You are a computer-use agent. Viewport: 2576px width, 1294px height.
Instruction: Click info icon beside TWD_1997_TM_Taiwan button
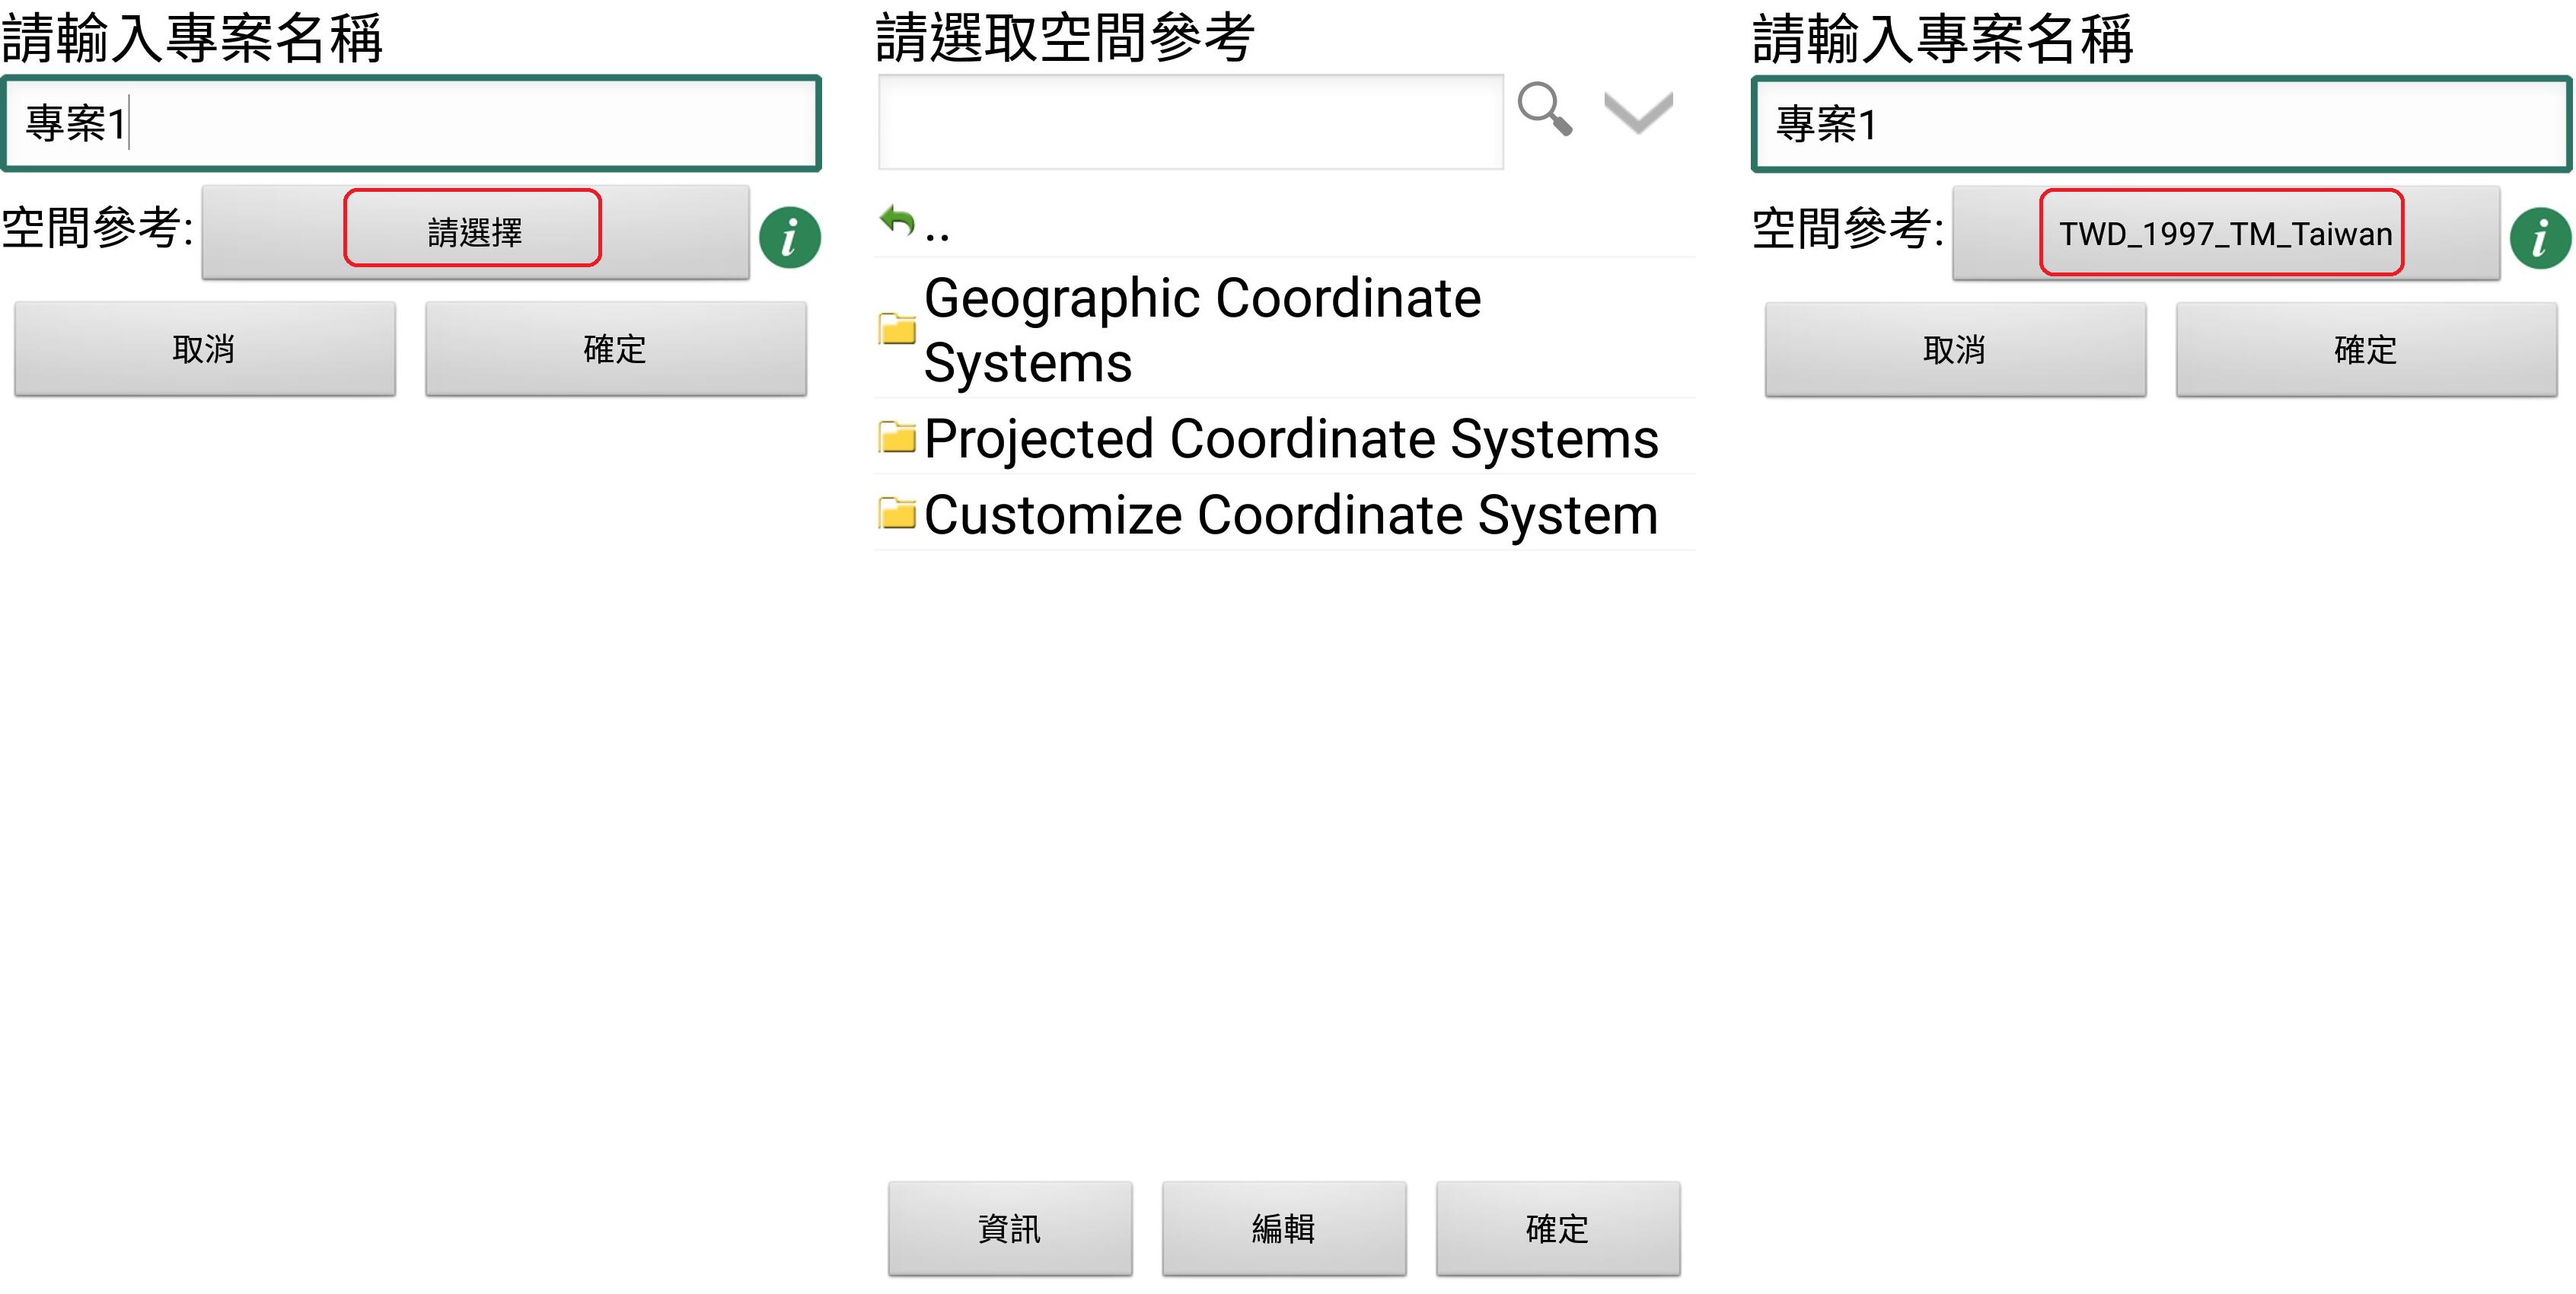click(x=2539, y=238)
